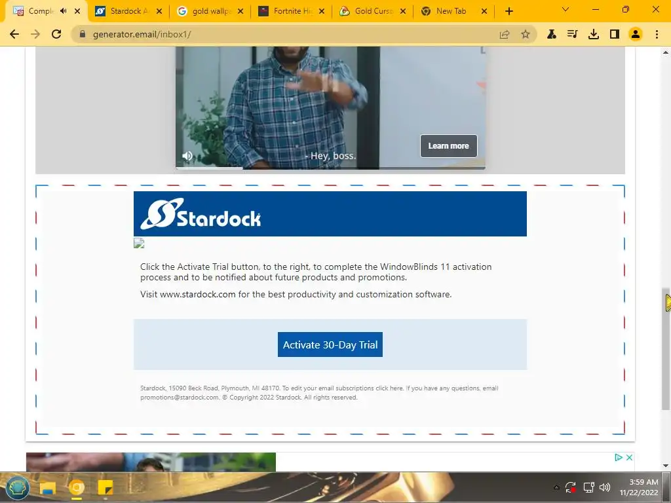Open Chrome downloads icon

[x=594, y=34]
